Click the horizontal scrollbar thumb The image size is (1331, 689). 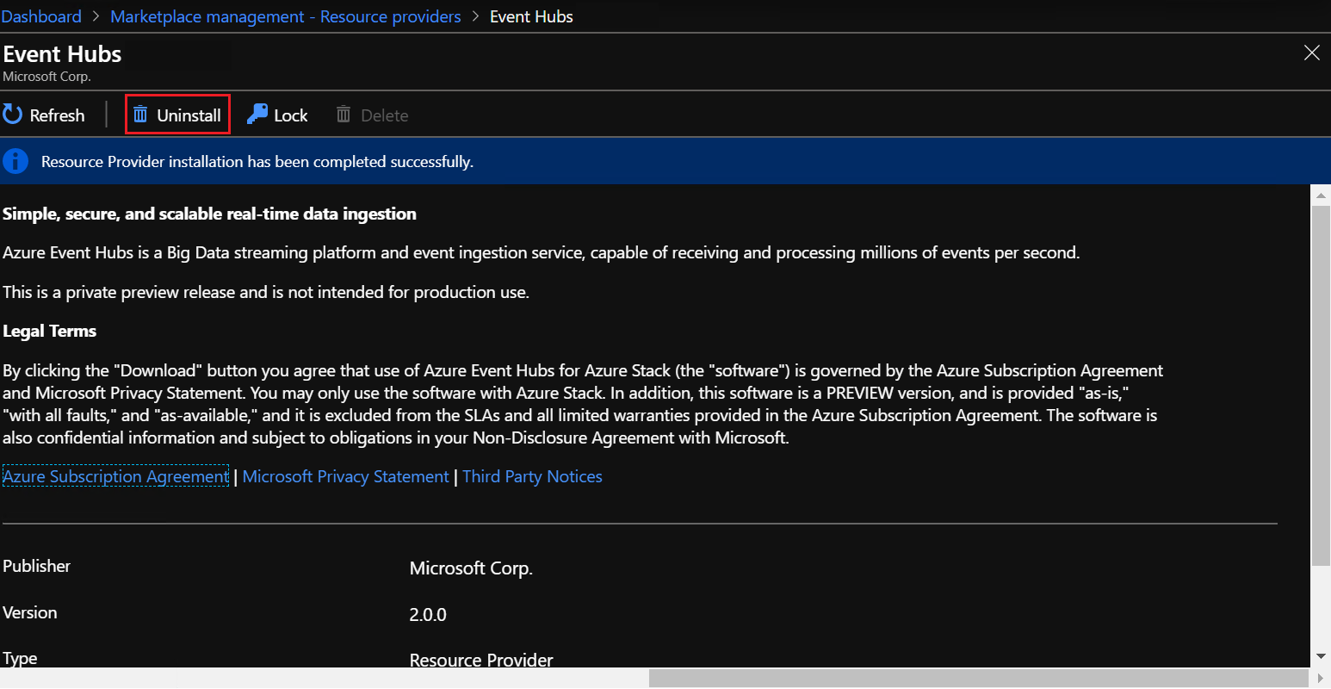pyautogui.click(x=978, y=679)
